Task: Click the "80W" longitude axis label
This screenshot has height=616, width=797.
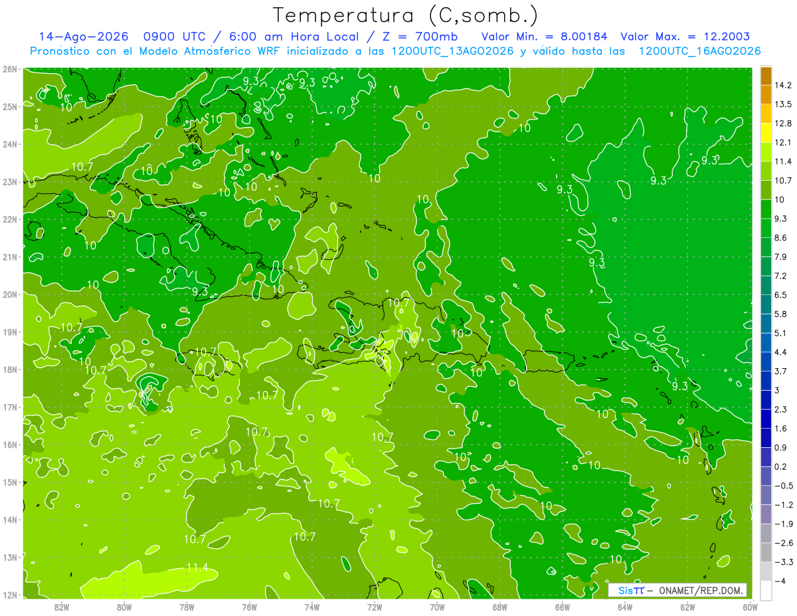Action: 124,607
